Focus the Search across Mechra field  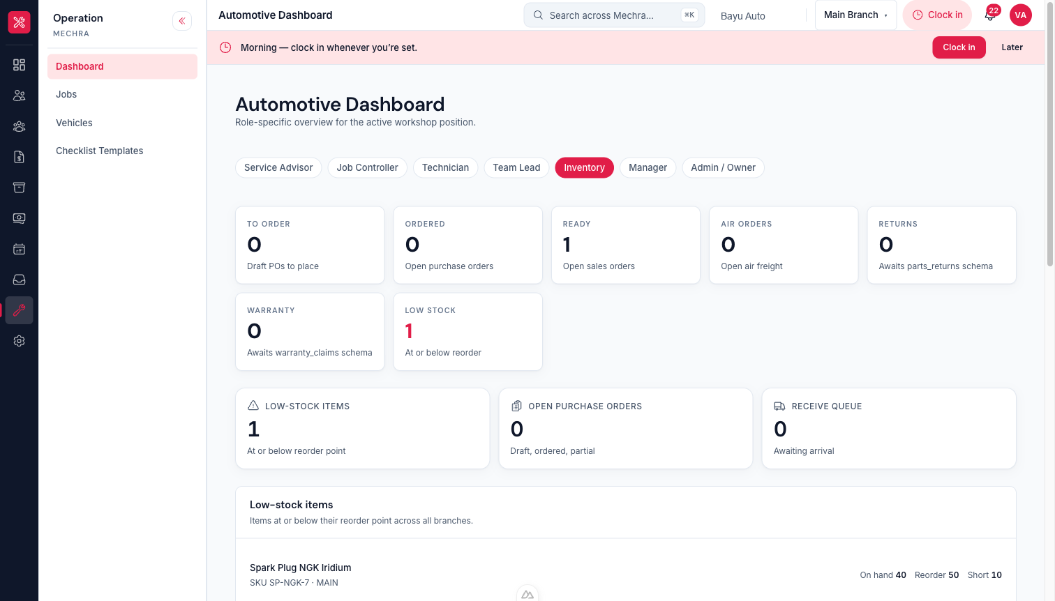(x=614, y=15)
